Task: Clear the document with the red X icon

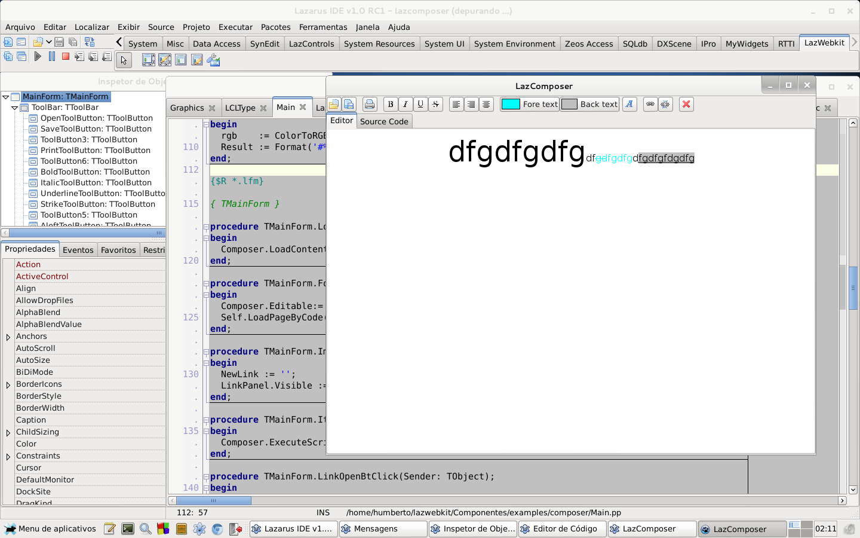Action: [x=686, y=104]
